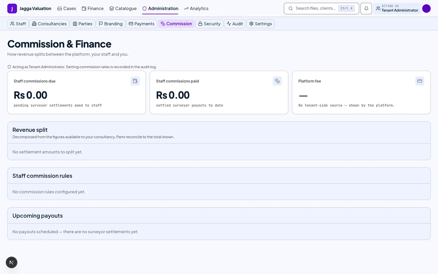
Task: Click the Staff commission rules heading
Action: tap(42, 176)
